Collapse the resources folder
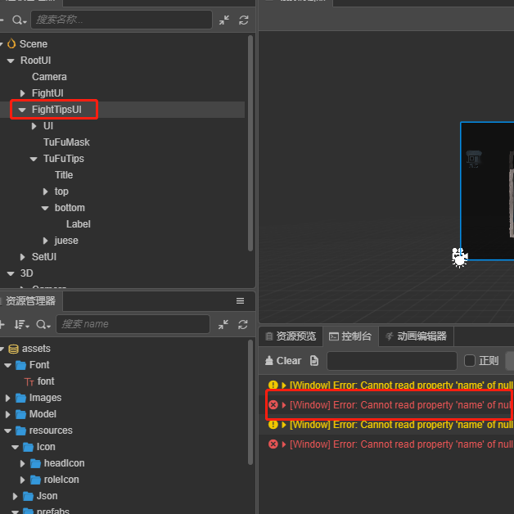 8,431
